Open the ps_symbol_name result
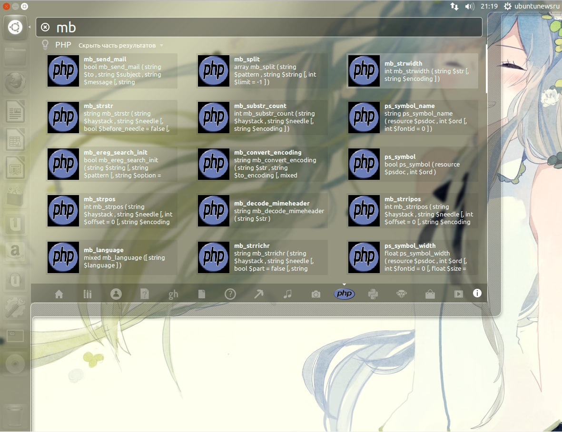Image resolution: width=562 pixels, height=432 pixels. coord(413,118)
